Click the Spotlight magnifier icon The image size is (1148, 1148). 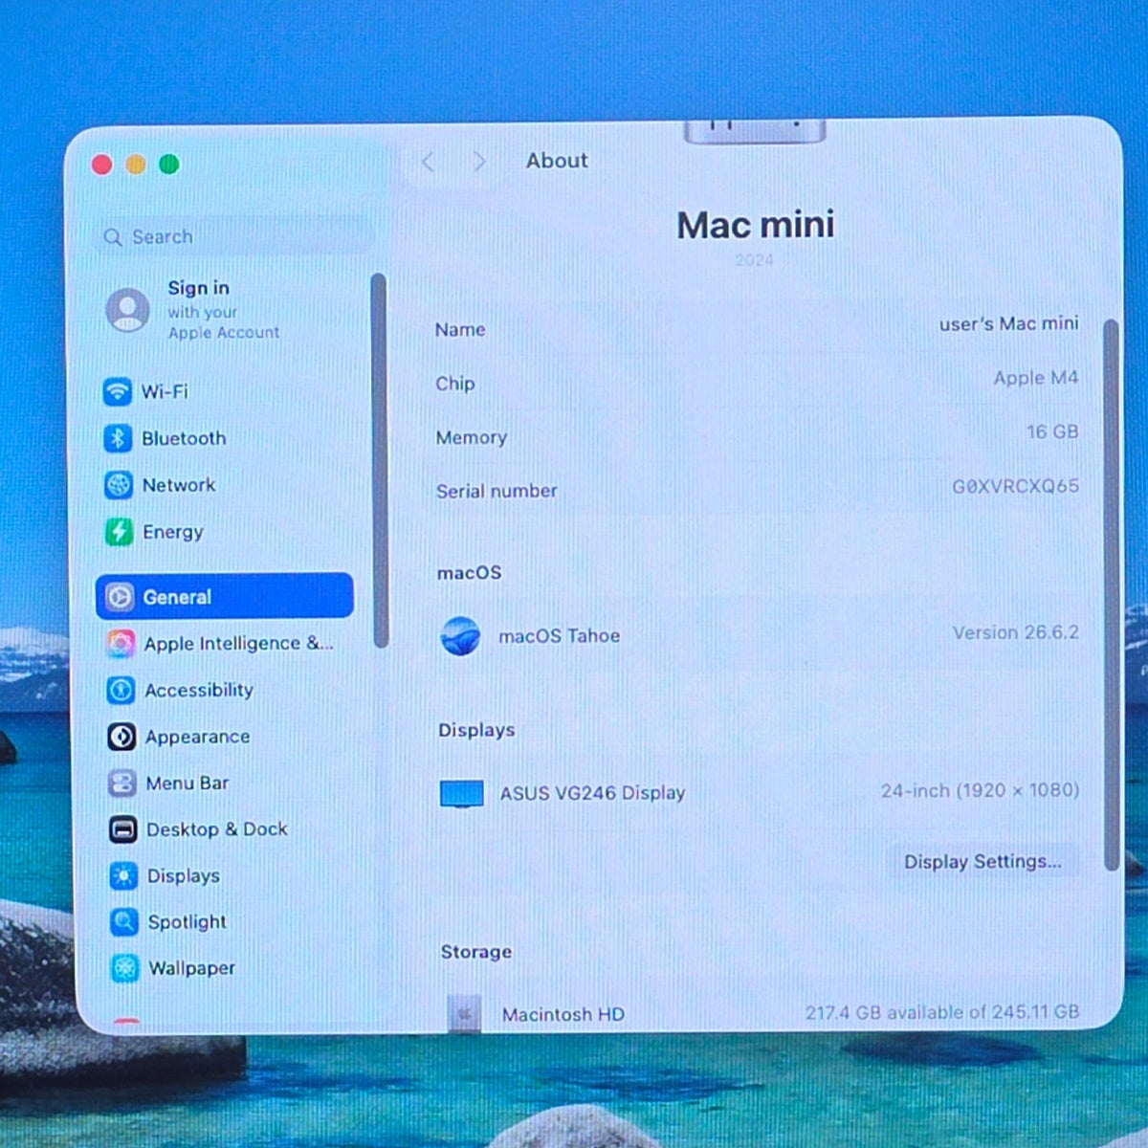124,922
